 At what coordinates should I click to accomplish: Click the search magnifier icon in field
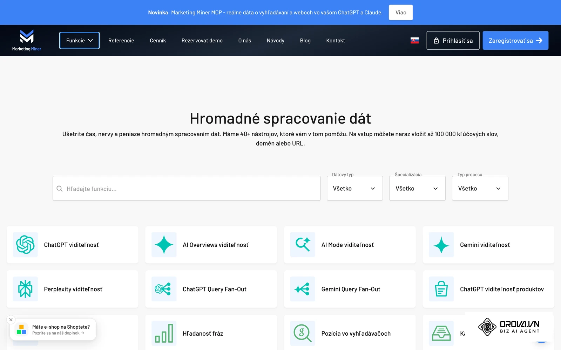pyautogui.click(x=60, y=189)
